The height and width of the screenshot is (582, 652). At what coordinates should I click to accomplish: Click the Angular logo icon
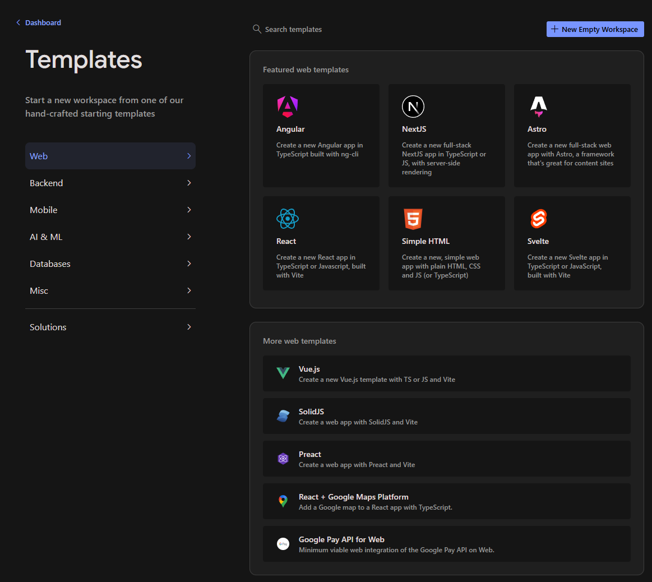pos(288,107)
